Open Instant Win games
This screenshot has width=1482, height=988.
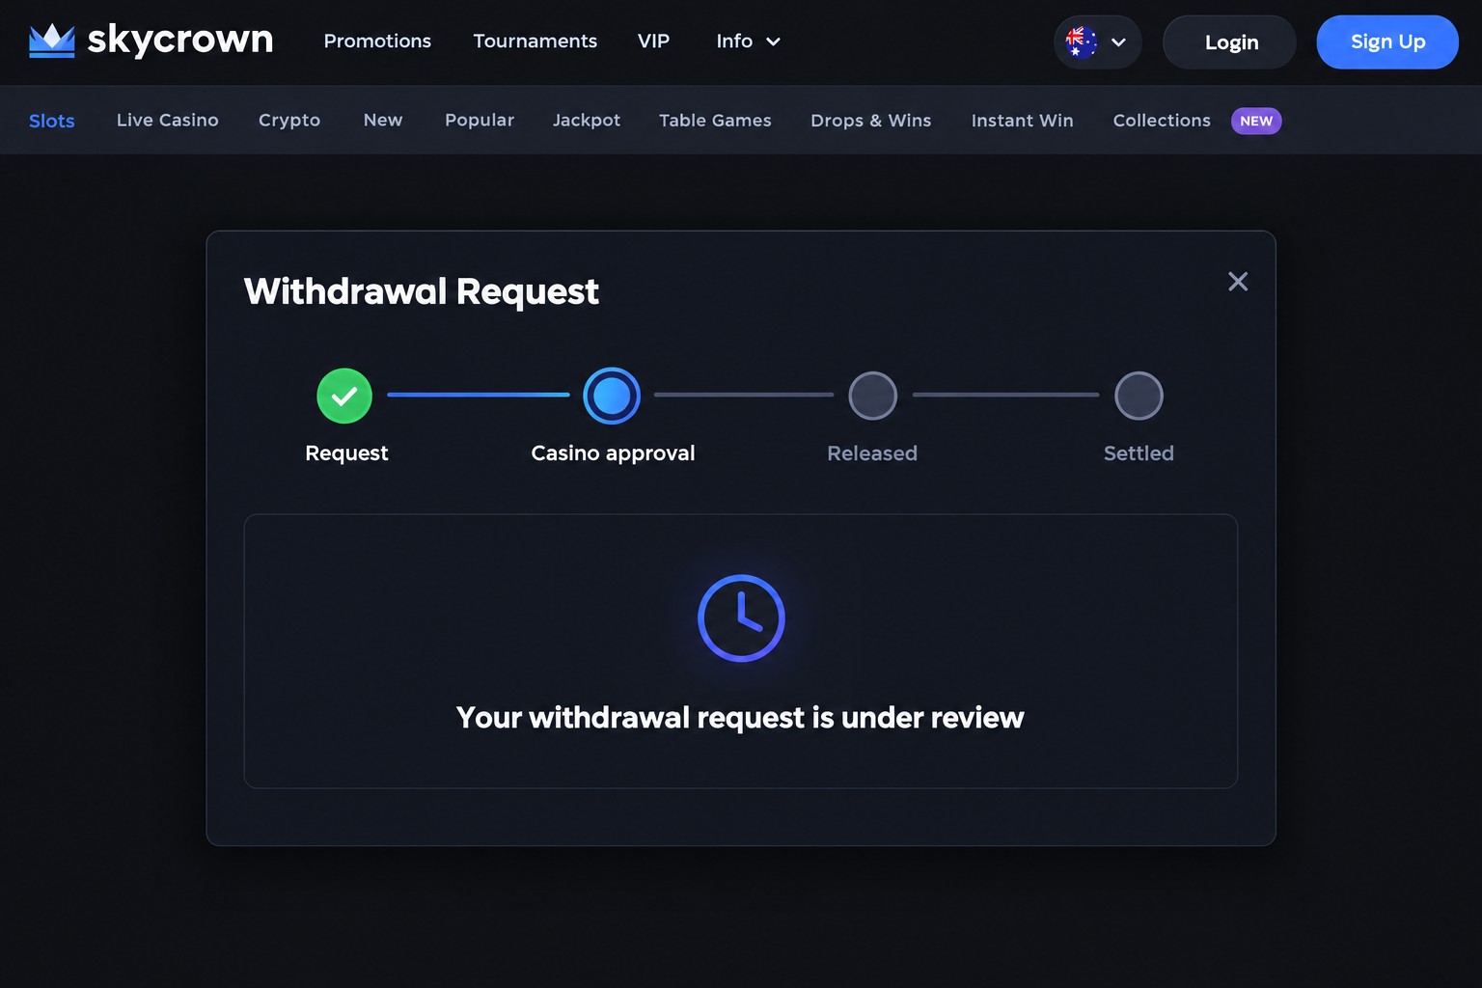[1022, 121]
